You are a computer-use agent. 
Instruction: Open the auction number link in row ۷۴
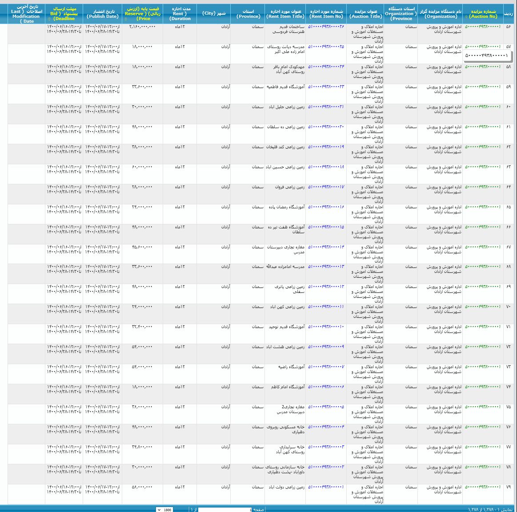pos(483,387)
